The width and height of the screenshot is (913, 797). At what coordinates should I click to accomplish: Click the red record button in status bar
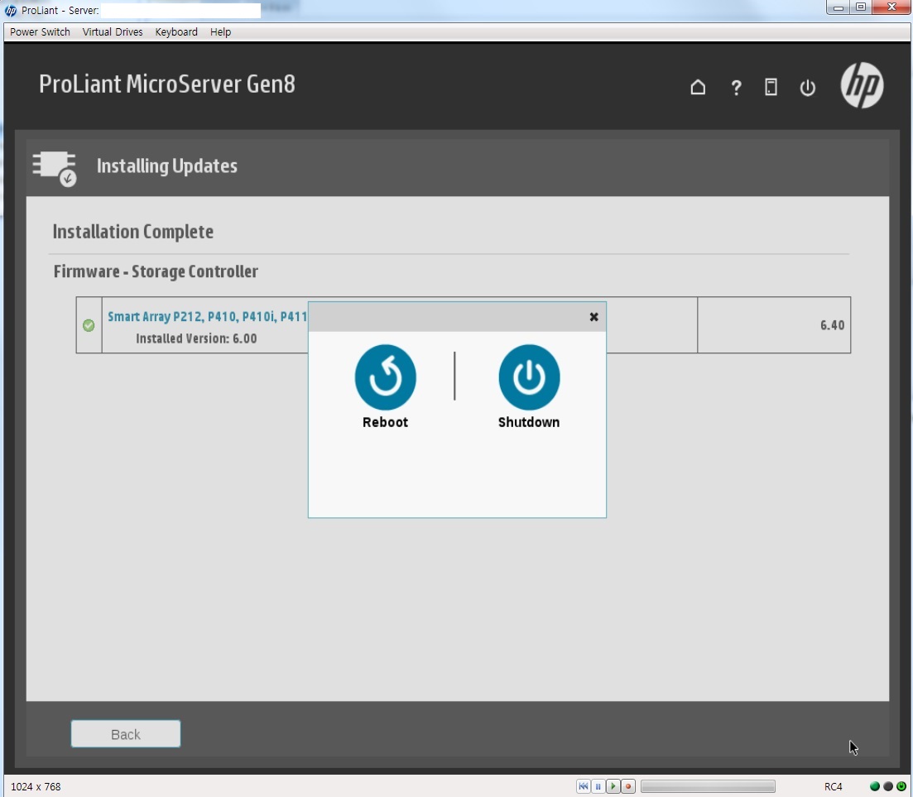628,786
